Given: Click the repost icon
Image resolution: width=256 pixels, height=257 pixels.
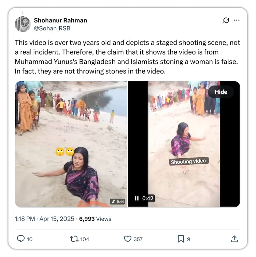Looking at the screenshot, I should (x=74, y=239).
